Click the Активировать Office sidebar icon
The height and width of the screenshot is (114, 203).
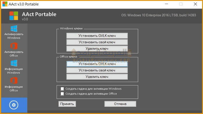tap(14, 46)
